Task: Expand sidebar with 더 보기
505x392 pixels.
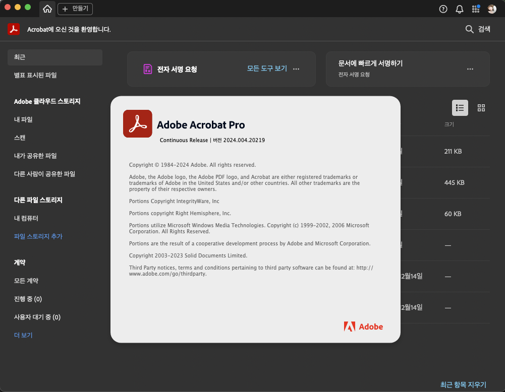Action: (x=23, y=335)
